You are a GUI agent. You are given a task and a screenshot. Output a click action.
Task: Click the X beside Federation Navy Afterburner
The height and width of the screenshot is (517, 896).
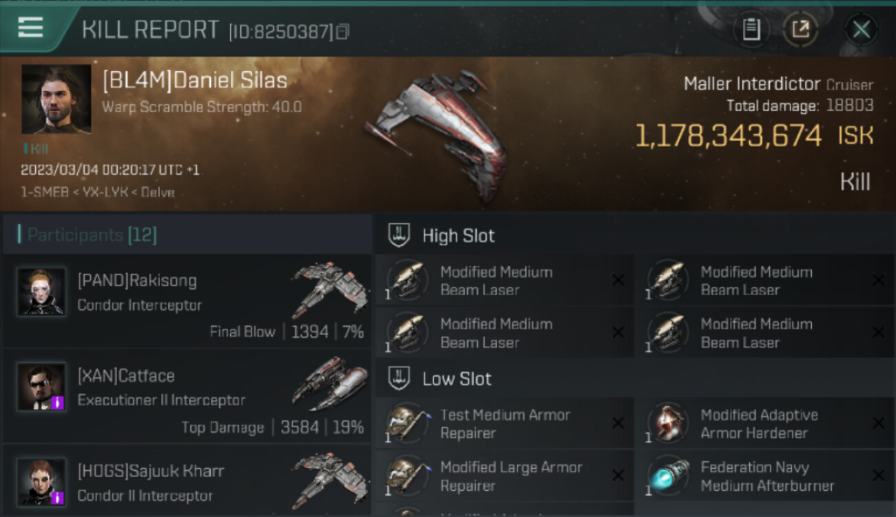pyautogui.click(x=878, y=476)
